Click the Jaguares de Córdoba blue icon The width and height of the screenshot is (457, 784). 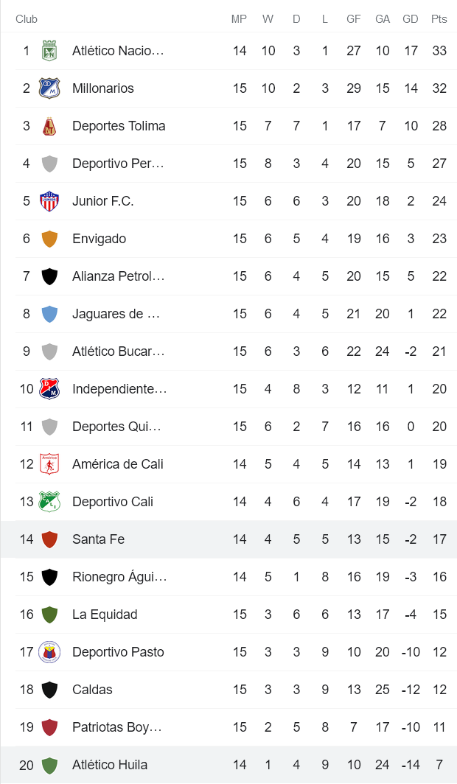point(52,314)
